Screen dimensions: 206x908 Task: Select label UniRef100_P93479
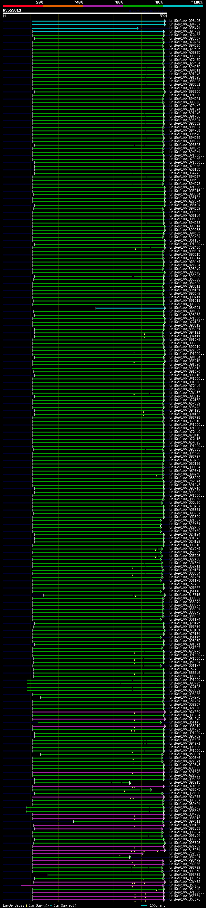click(x=184, y=860)
